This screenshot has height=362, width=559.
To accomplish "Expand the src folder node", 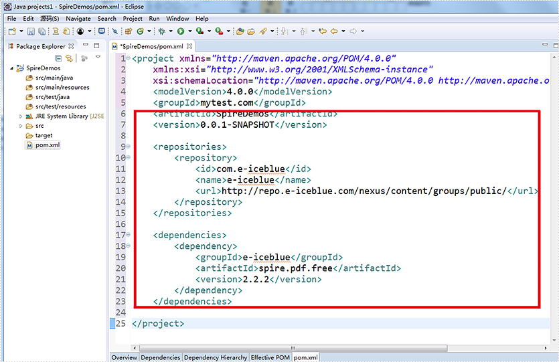I will click(21, 126).
